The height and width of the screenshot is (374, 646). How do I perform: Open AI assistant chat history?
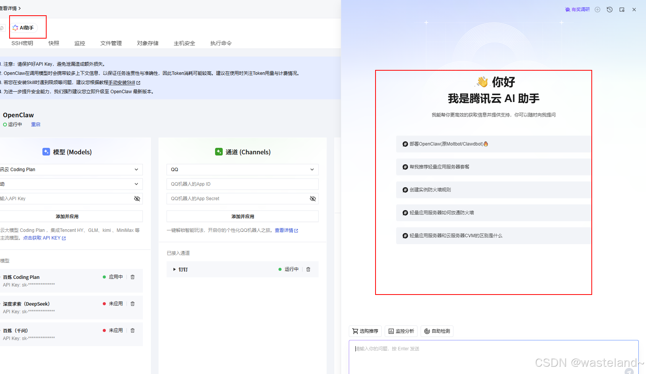(610, 10)
